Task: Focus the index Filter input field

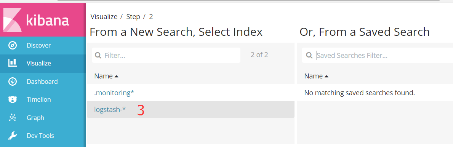Action: pos(166,55)
